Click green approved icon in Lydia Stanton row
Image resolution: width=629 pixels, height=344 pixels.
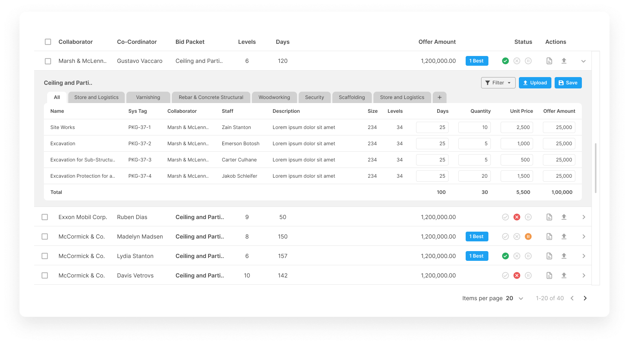coord(505,256)
